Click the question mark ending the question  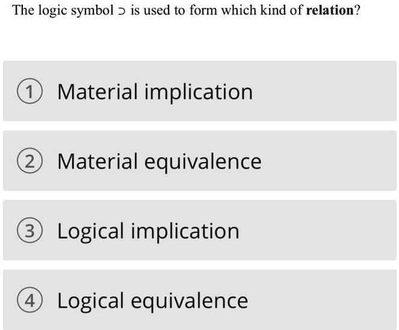click(357, 10)
